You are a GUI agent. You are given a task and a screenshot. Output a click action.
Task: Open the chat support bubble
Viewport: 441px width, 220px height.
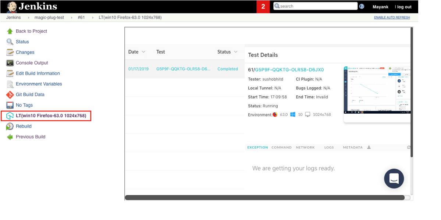pos(394,179)
